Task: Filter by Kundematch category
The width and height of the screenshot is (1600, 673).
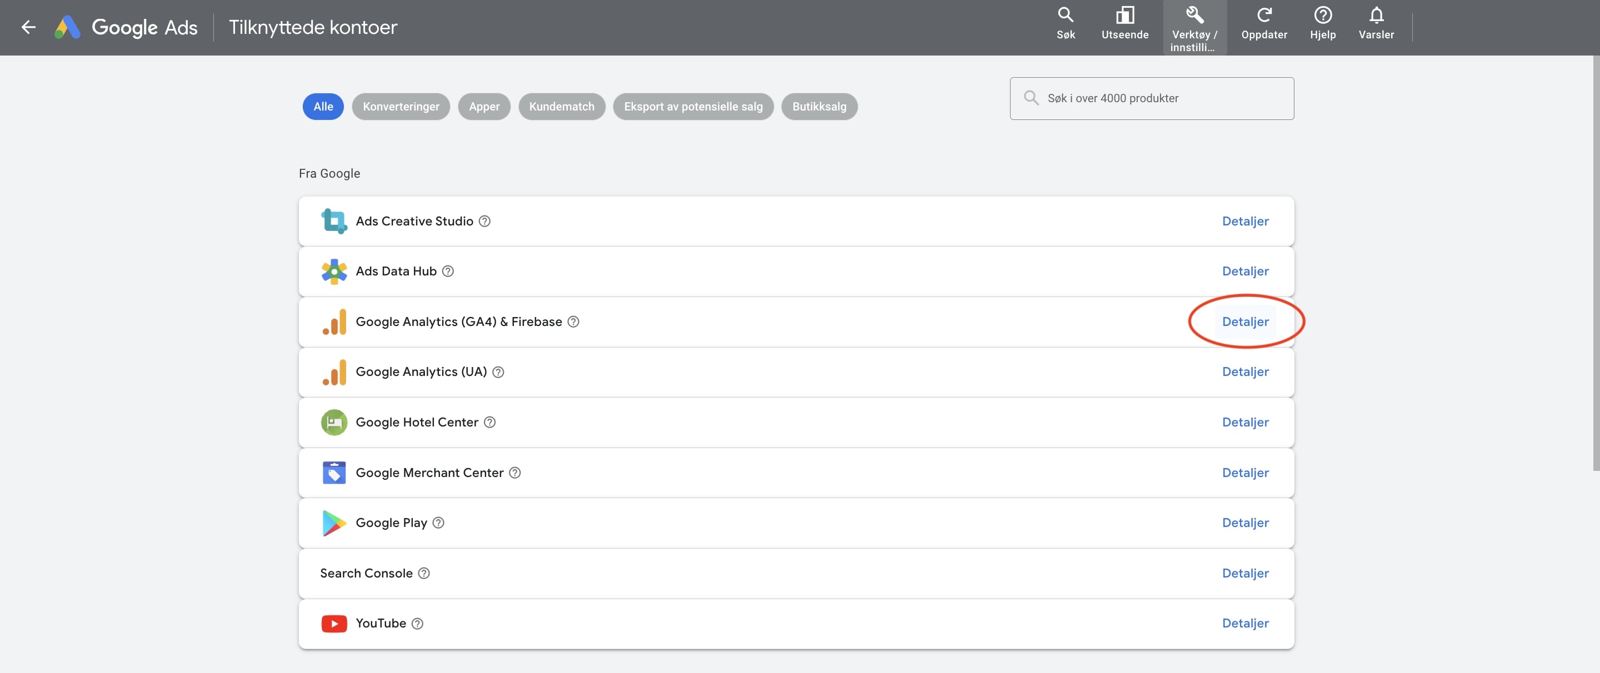Action: pyautogui.click(x=562, y=106)
